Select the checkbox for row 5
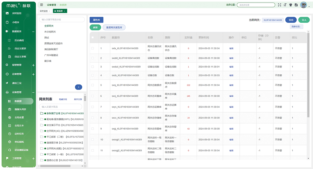This screenshot has width=313, height=169. pyautogui.click(x=93, y=85)
